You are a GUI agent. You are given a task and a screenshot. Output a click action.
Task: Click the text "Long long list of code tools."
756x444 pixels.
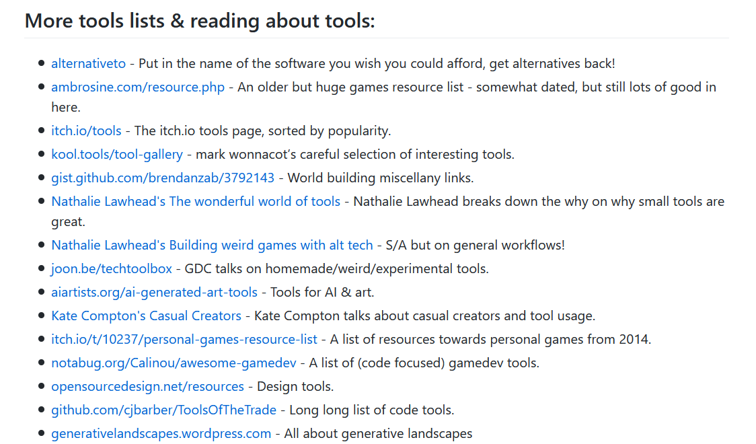[x=372, y=410]
